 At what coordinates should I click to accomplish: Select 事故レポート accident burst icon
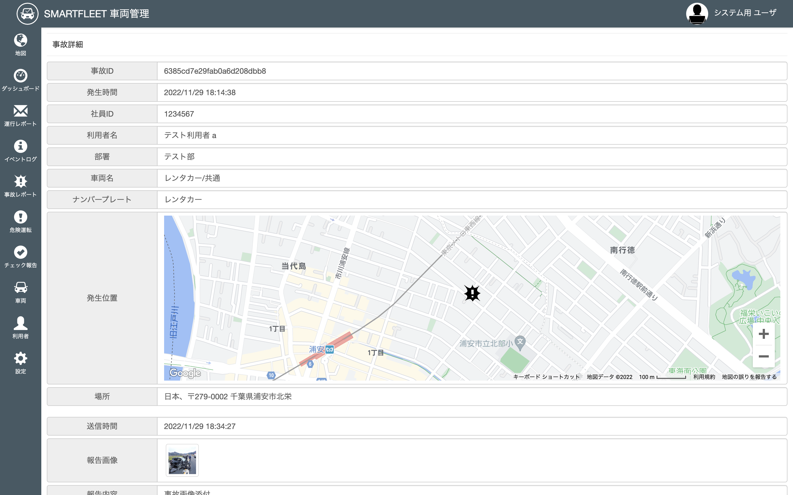pyautogui.click(x=20, y=182)
